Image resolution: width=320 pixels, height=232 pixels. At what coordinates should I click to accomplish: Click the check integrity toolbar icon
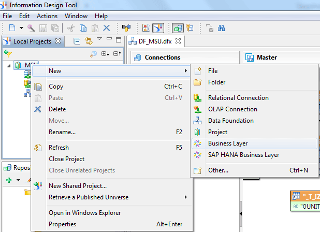pos(210,28)
